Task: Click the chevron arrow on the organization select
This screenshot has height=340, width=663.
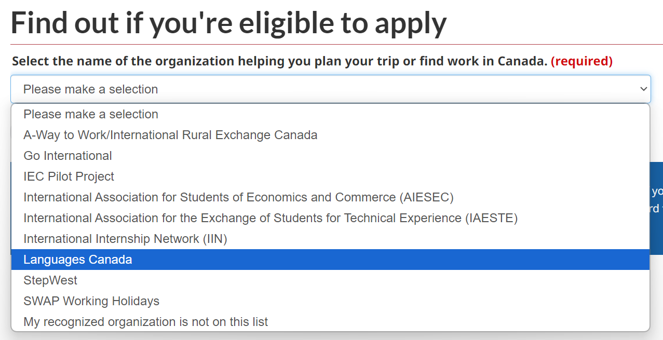Action: coord(644,89)
